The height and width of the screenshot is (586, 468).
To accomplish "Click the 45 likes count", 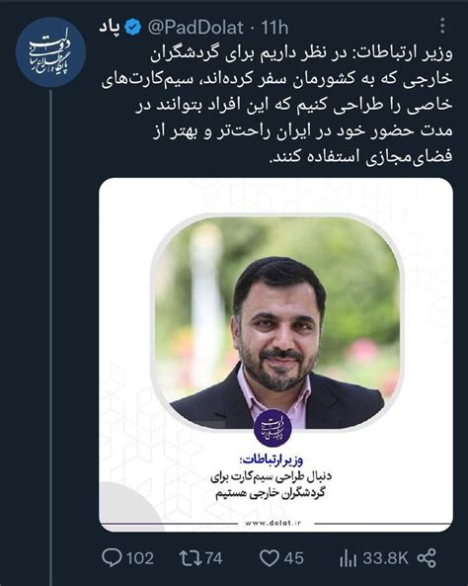I will tap(293, 558).
